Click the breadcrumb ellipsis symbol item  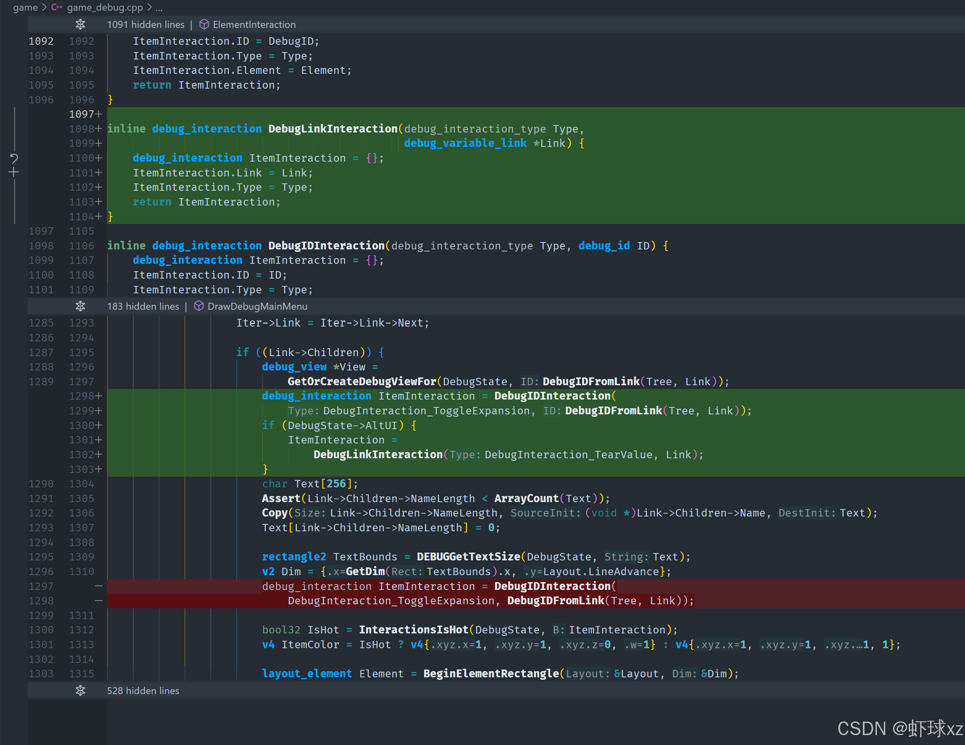pyautogui.click(x=159, y=7)
